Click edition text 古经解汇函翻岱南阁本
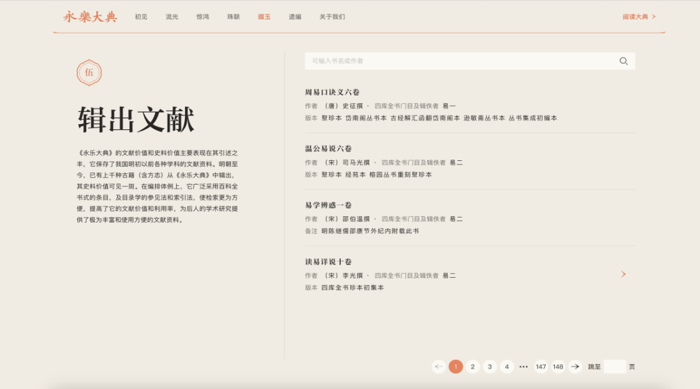Image resolution: width=700 pixels, height=389 pixels. click(425, 118)
